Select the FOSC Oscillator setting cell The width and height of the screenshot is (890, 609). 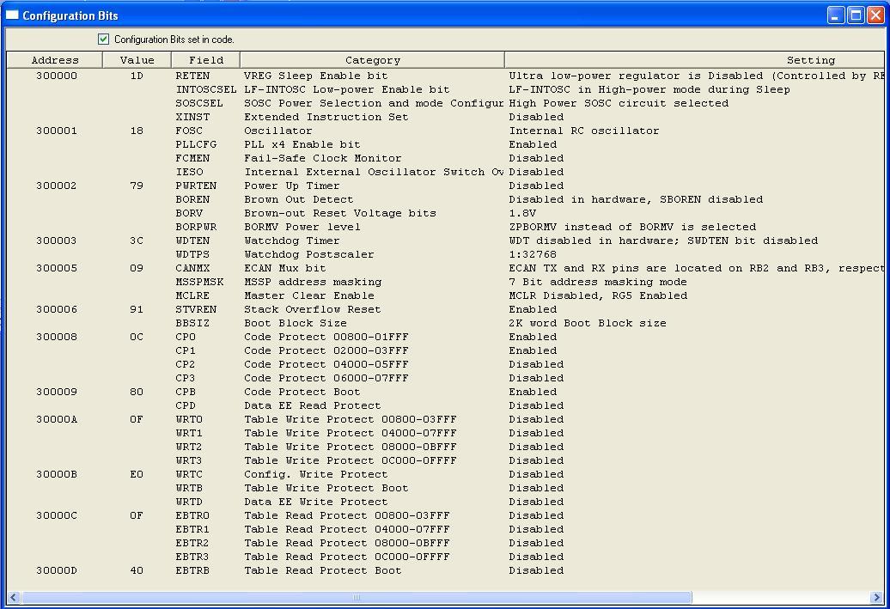click(583, 131)
